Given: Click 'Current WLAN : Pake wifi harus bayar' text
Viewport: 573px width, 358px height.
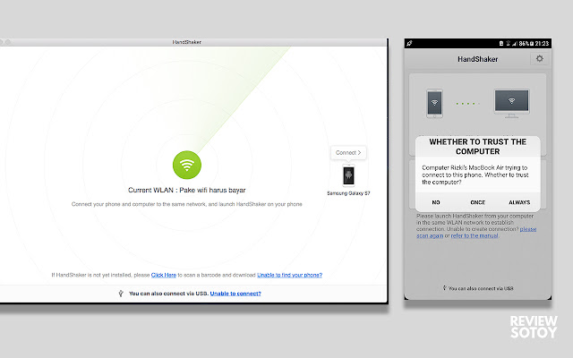Looking at the screenshot, I should pos(187,190).
